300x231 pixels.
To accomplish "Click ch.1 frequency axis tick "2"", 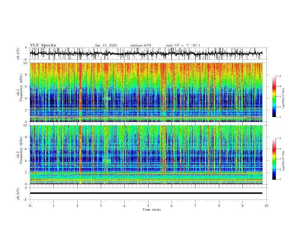I will click(x=26, y=110).
